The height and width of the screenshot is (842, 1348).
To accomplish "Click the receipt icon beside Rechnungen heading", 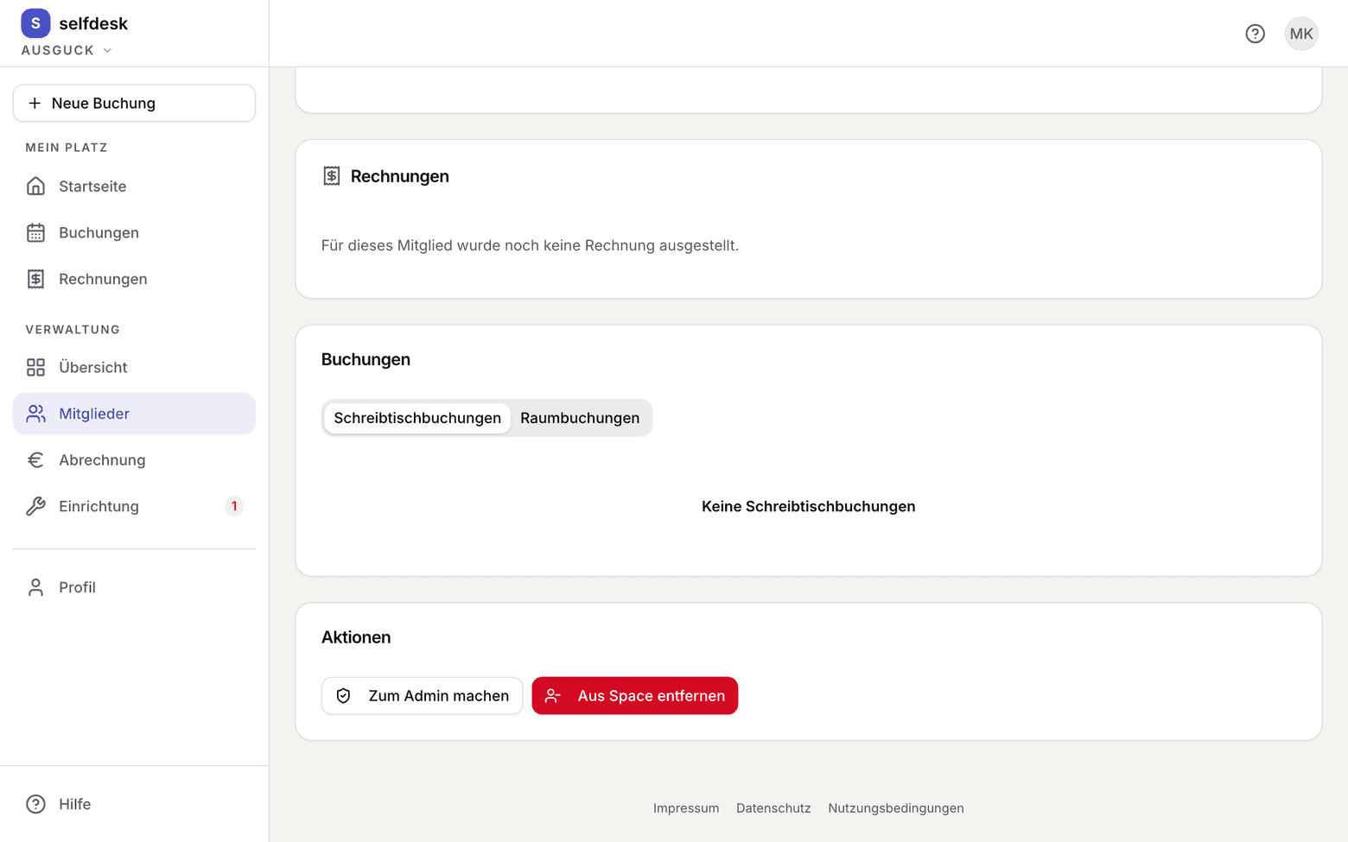I will [332, 176].
